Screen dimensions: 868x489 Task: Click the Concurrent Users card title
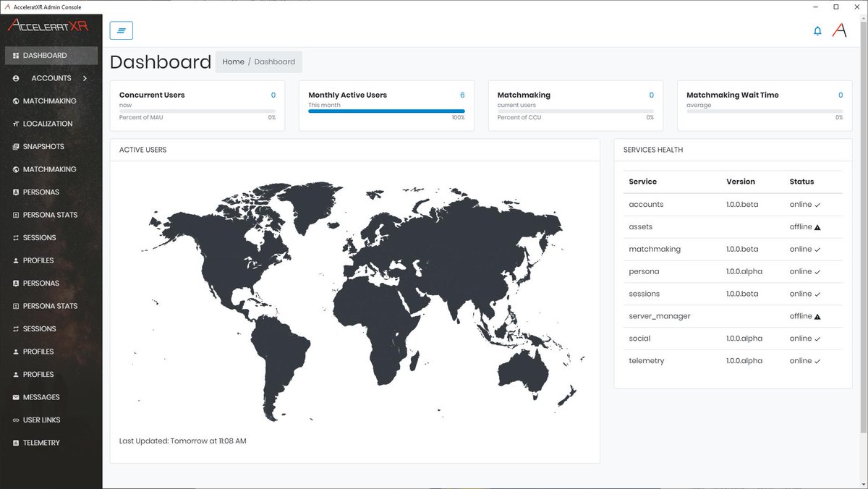(152, 95)
